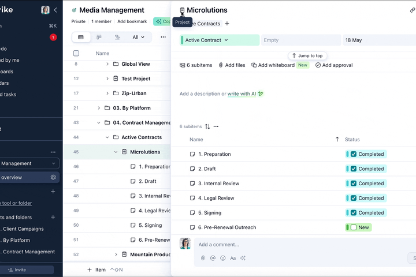Collapse the Active Contracts folder
Image resolution: width=416 pixels, height=277 pixels.
point(107,137)
